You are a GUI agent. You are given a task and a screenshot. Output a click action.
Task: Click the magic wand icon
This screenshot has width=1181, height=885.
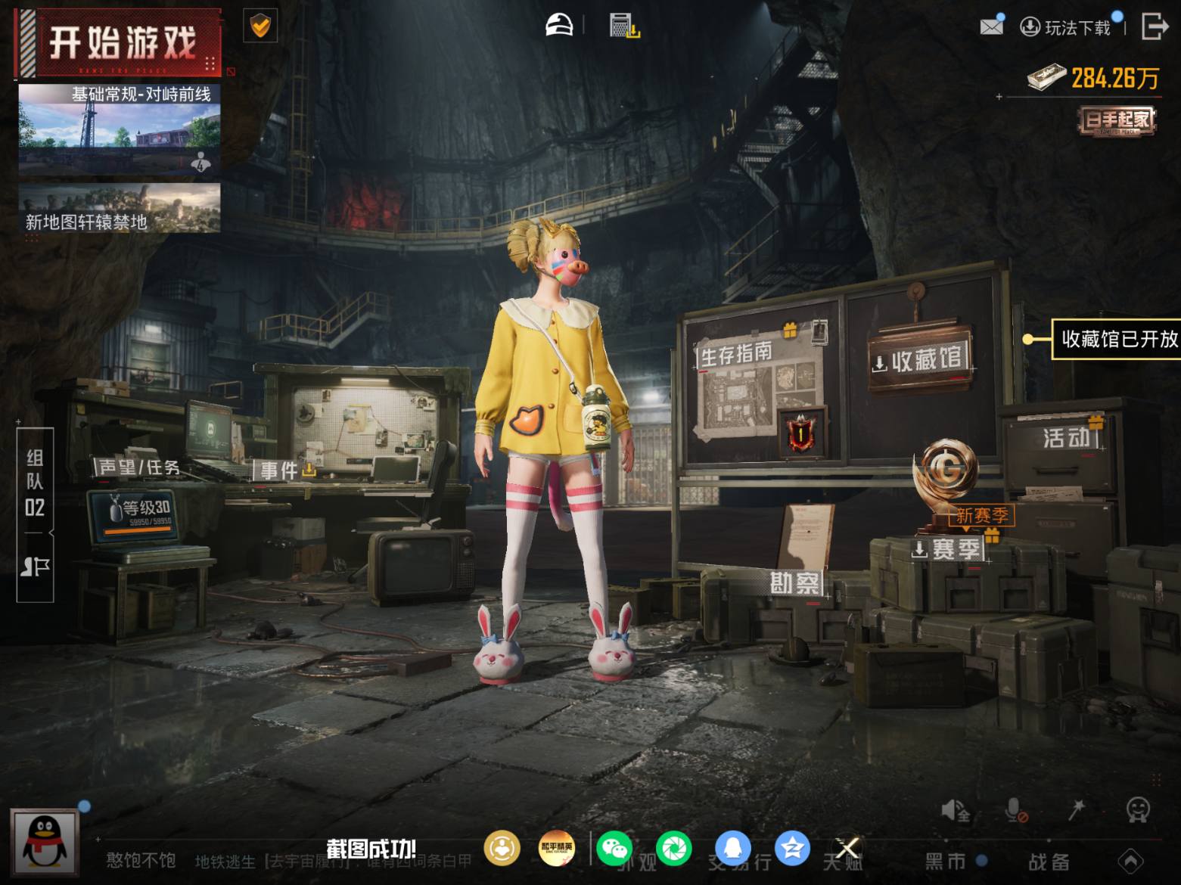click(x=1076, y=810)
